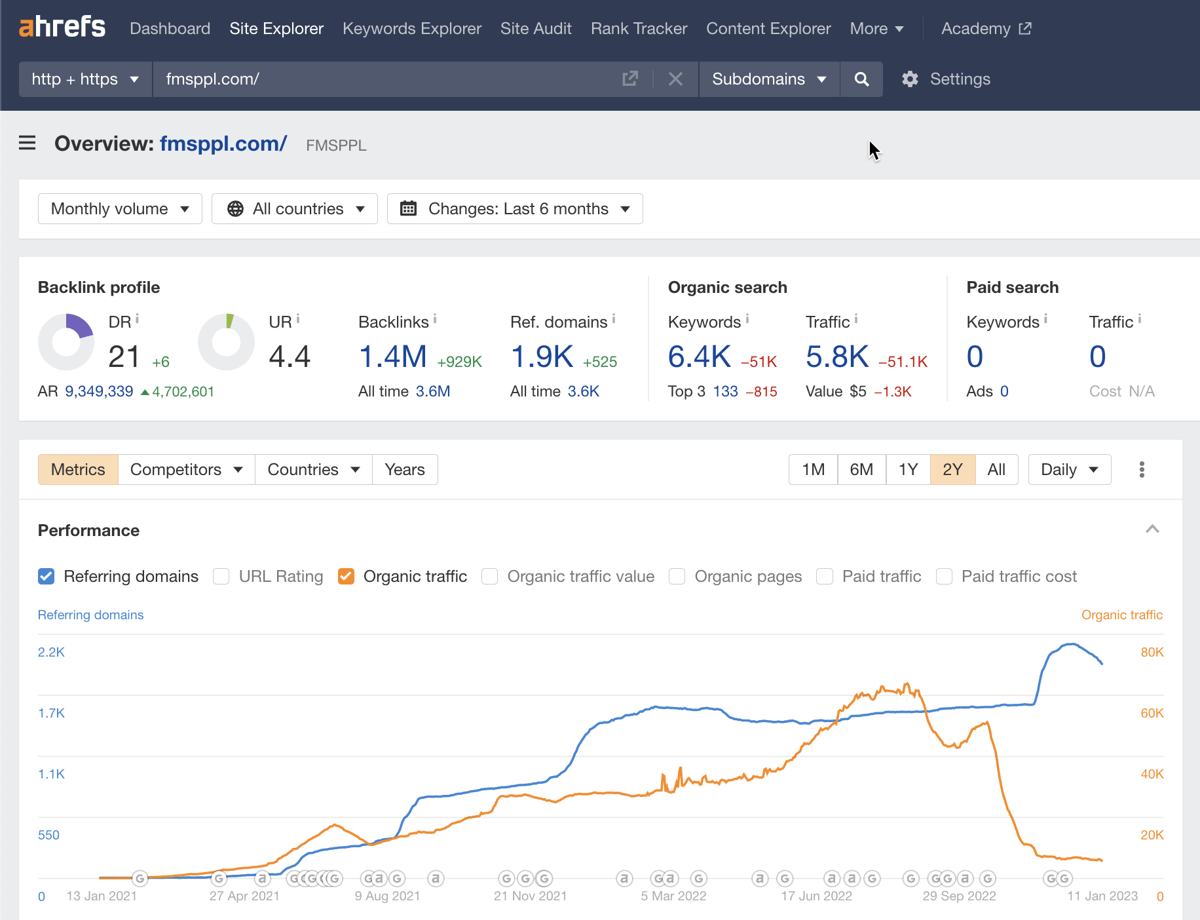Open the Daily granularity dropdown
The image size is (1200, 920).
click(1068, 469)
